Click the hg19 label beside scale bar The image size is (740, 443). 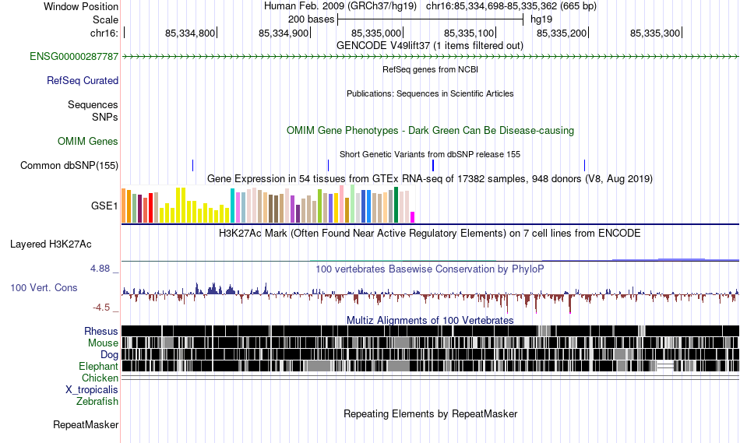tap(541, 19)
